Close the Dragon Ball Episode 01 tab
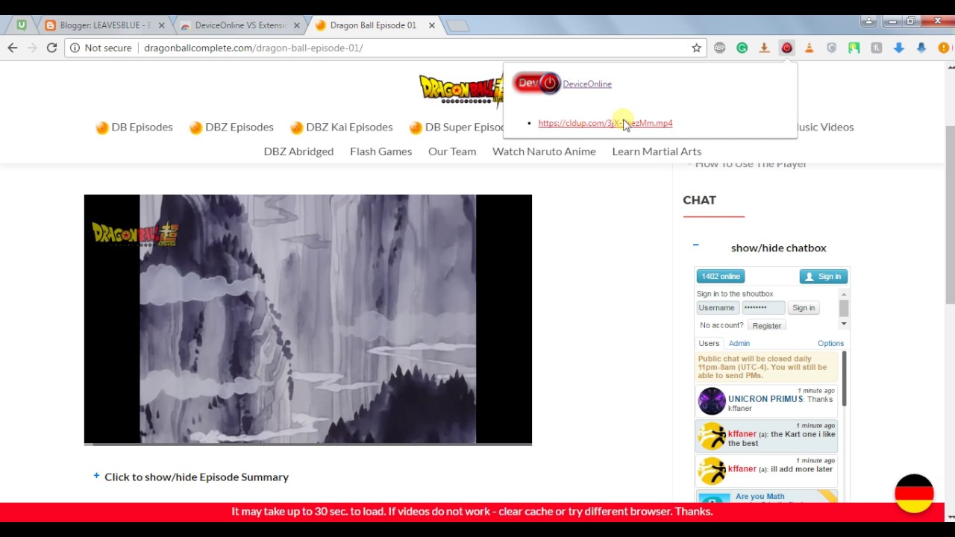The height and width of the screenshot is (537, 955). click(431, 25)
